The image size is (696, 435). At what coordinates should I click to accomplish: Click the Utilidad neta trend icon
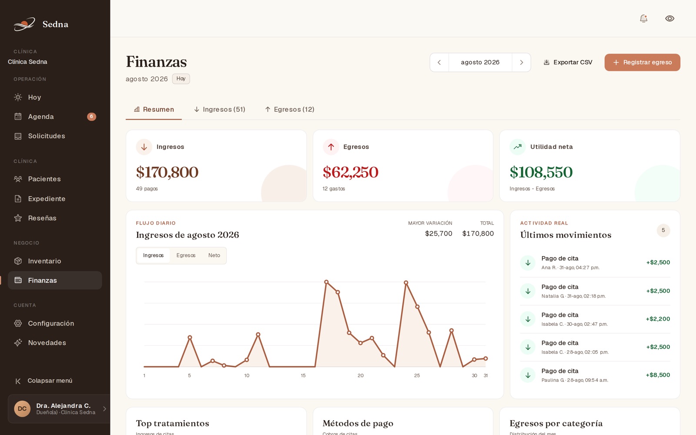click(x=518, y=147)
